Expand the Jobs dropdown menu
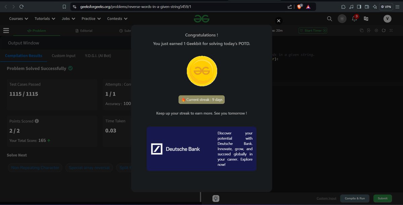This screenshot has height=205, width=403. pos(68,19)
